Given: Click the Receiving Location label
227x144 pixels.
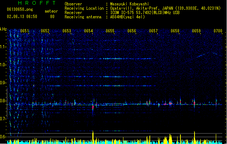Looking at the screenshot, I should click(84, 8).
